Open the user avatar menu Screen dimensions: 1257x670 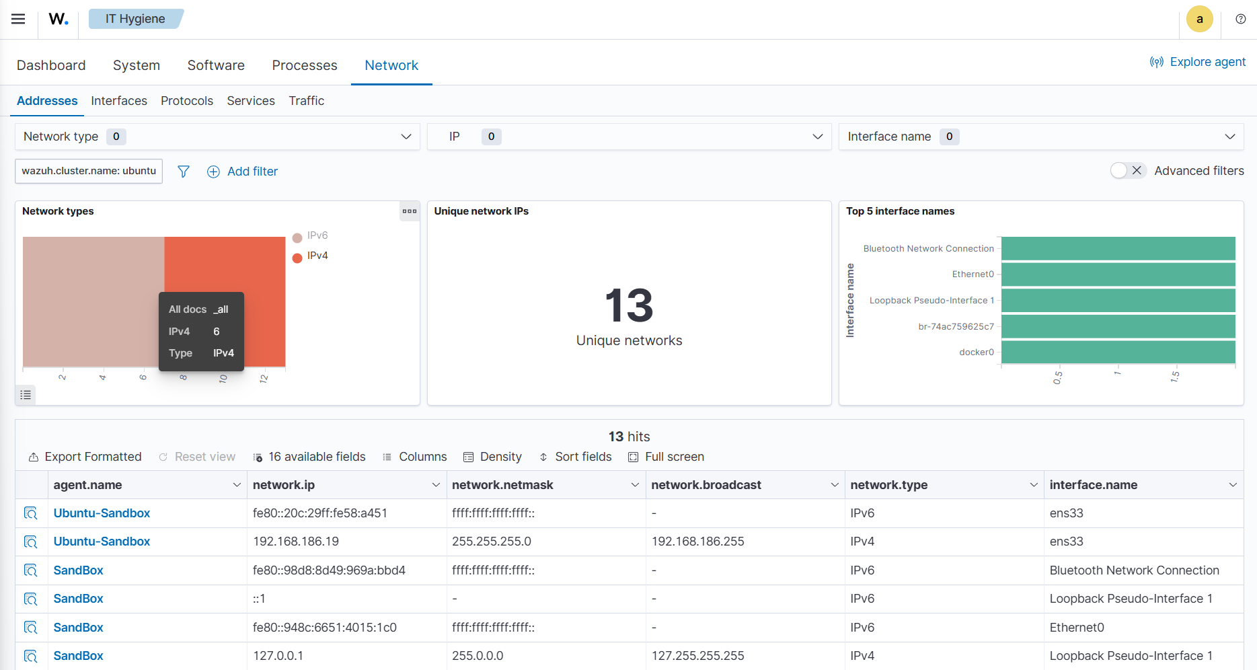point(1200,19)
